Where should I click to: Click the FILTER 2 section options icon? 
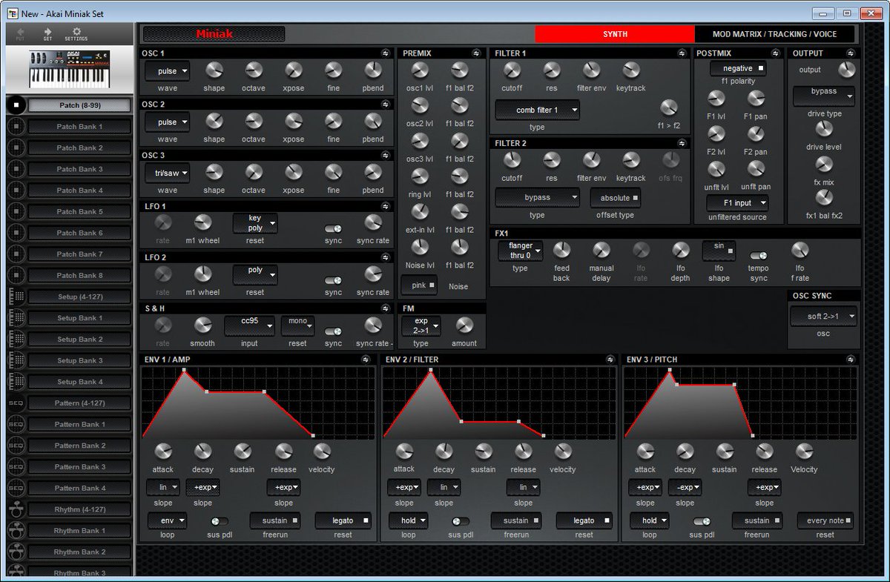coord(682,143)
